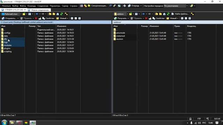The image size is (223, 125).
Task: Select the scripting folder in the local panel
Action: 8,51
